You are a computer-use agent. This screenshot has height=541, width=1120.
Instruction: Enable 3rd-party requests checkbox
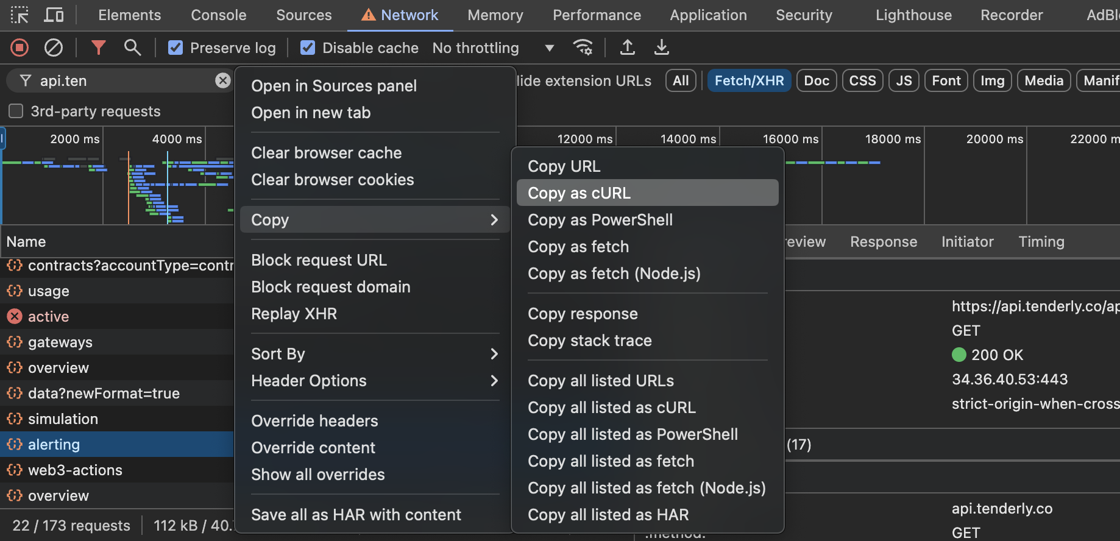[x=16, y=111]
